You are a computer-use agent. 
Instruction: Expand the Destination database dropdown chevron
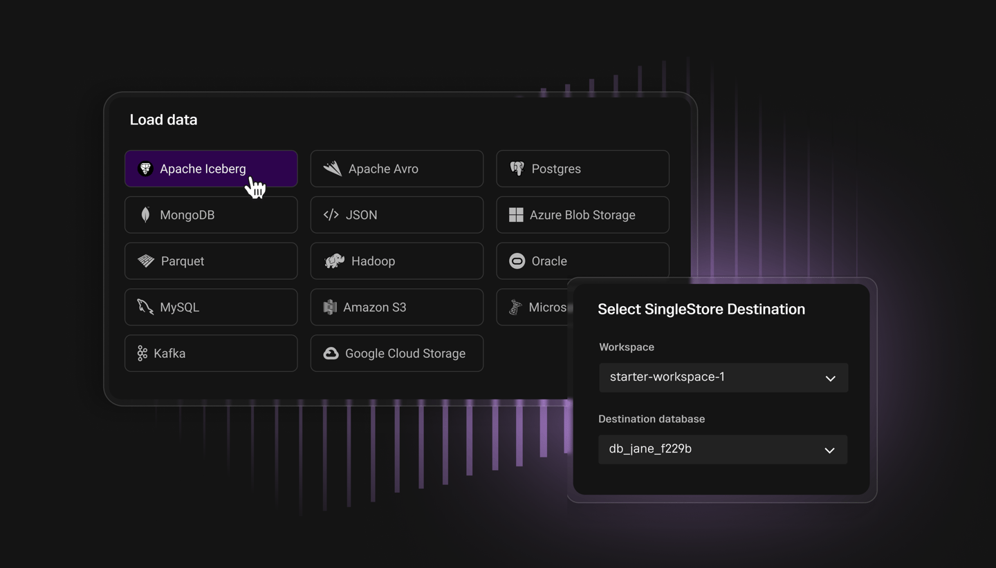[829, 449]
